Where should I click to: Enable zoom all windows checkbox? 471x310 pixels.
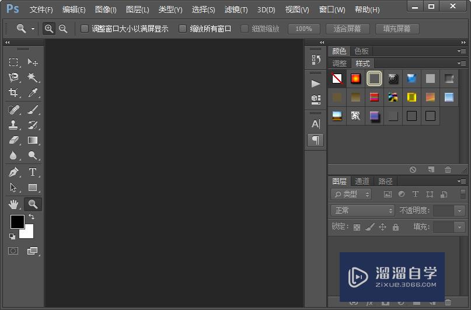point(182,29)
